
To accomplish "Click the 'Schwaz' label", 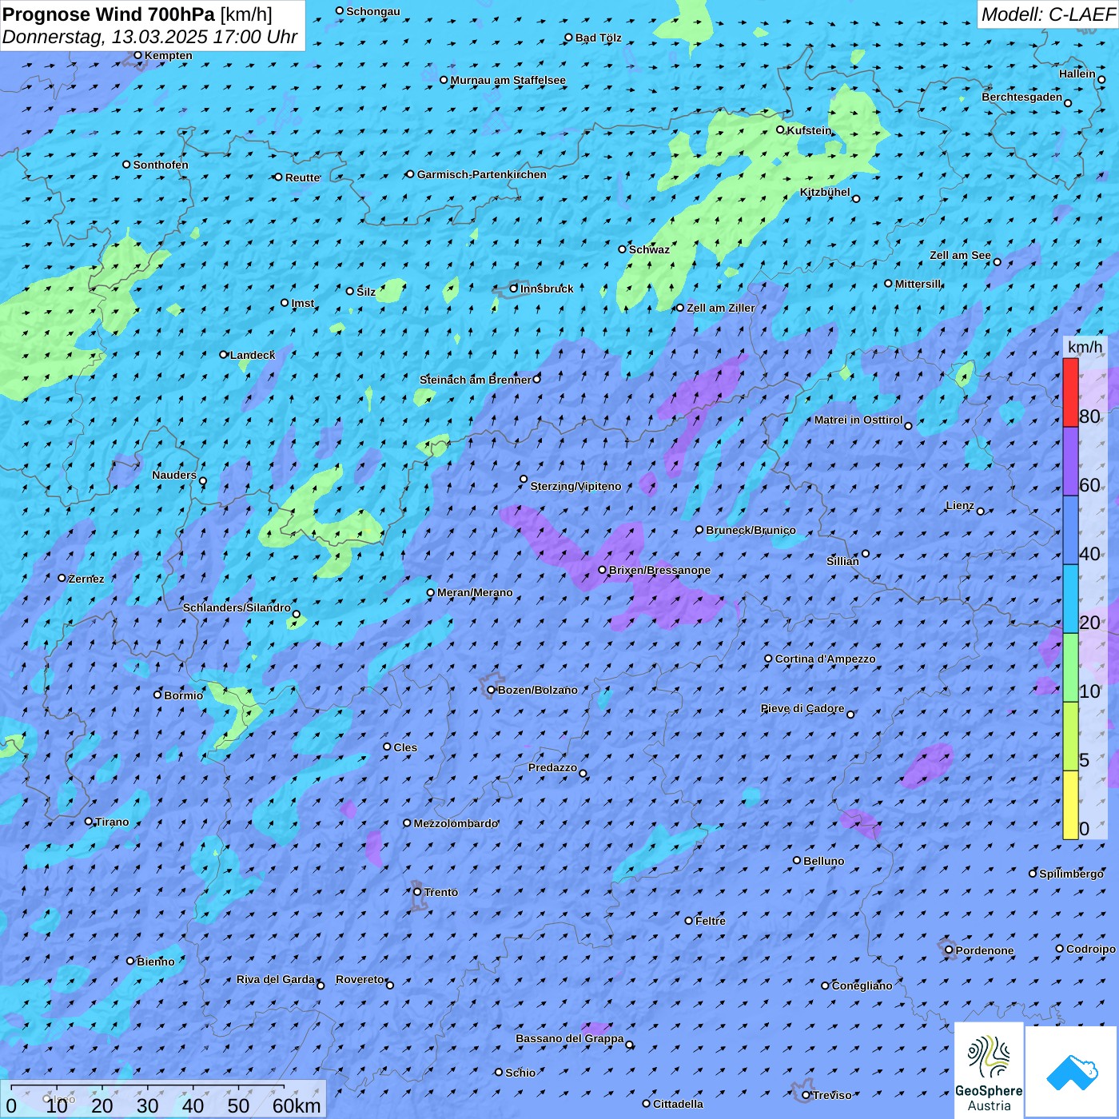I will pos(649,249).
